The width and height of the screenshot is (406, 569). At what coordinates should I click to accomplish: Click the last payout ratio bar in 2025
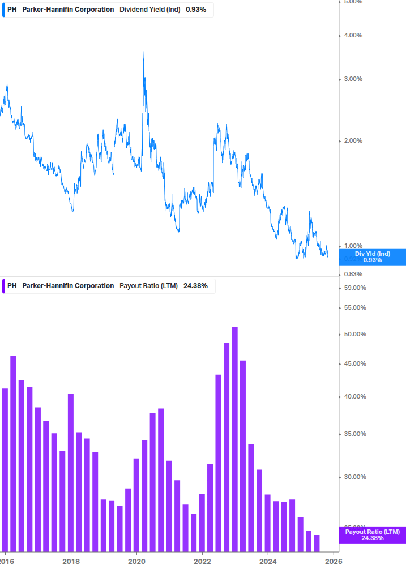pyautogui.click(x=317, y=543)
